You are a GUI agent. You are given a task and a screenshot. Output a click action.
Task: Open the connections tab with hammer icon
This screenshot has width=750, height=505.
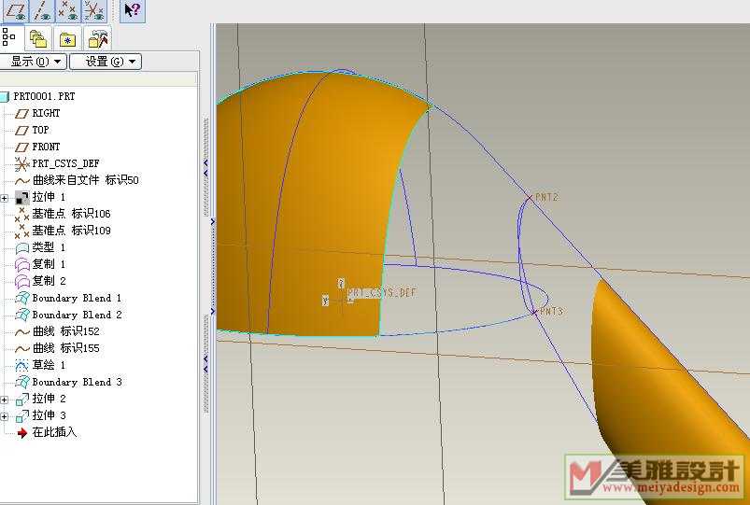pyautogui.click(x=97, y=38)
